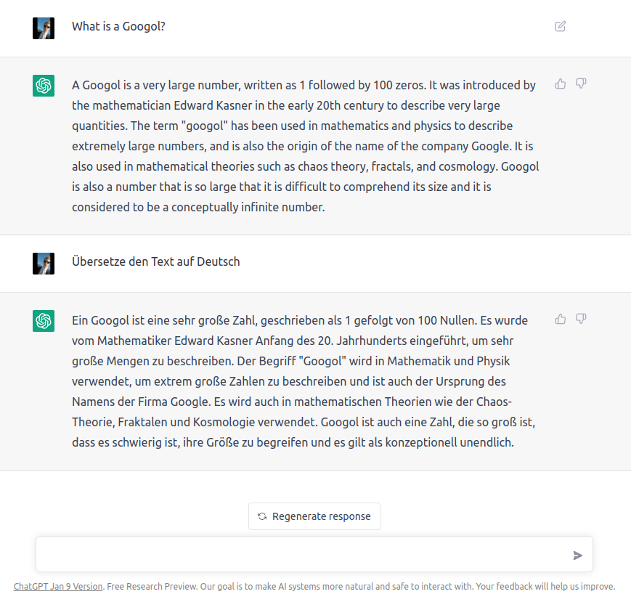Image resolution: width=631 pixels, height=610 pixels.
Task: Click the user avatar beside "Übersetze den Text"
Action: point(44,263)
